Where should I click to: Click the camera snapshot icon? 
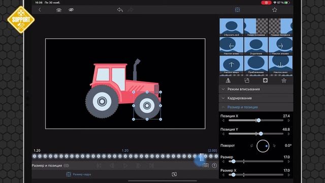[x=206, y=165]
